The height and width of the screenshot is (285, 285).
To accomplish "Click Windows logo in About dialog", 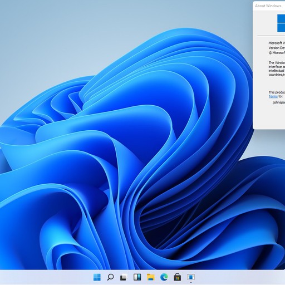I will pos(281,23).
